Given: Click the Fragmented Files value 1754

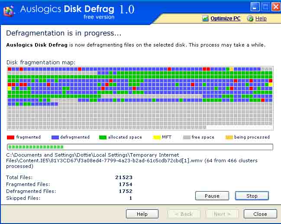Looking at the screenshot, I should click(126, 184).
